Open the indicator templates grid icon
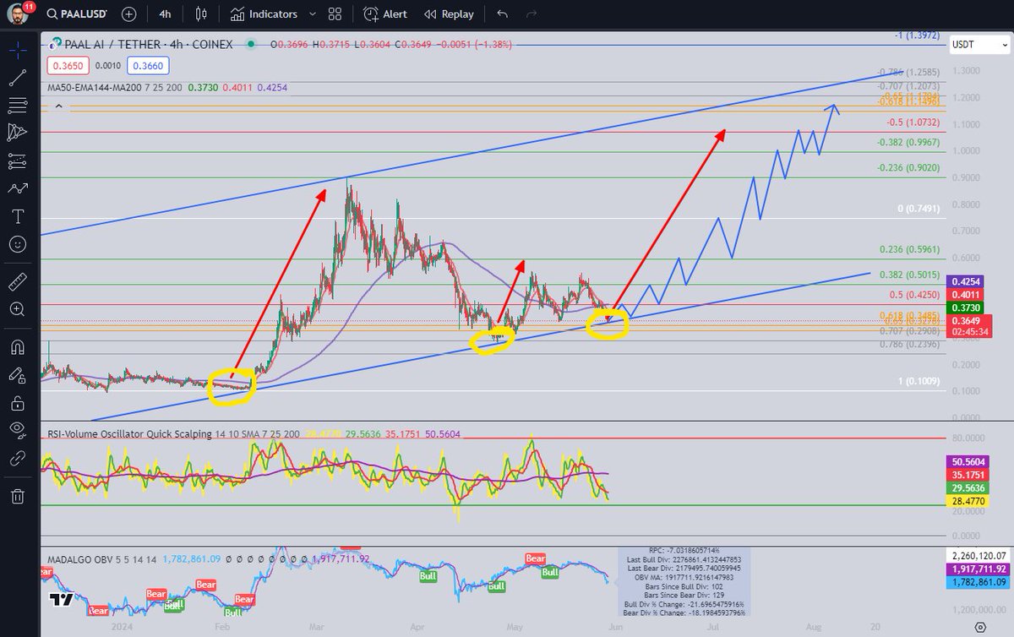The height and width of the screenshot is (637, 1014). click(x=335, y=14)
